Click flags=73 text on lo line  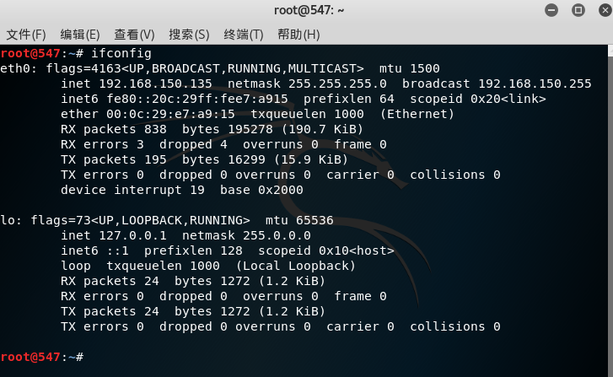click(61, 221)
